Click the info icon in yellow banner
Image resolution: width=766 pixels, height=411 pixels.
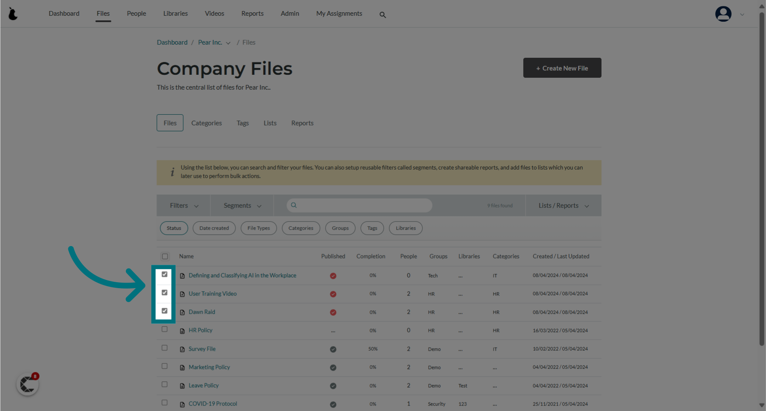(x=172, y=172)
